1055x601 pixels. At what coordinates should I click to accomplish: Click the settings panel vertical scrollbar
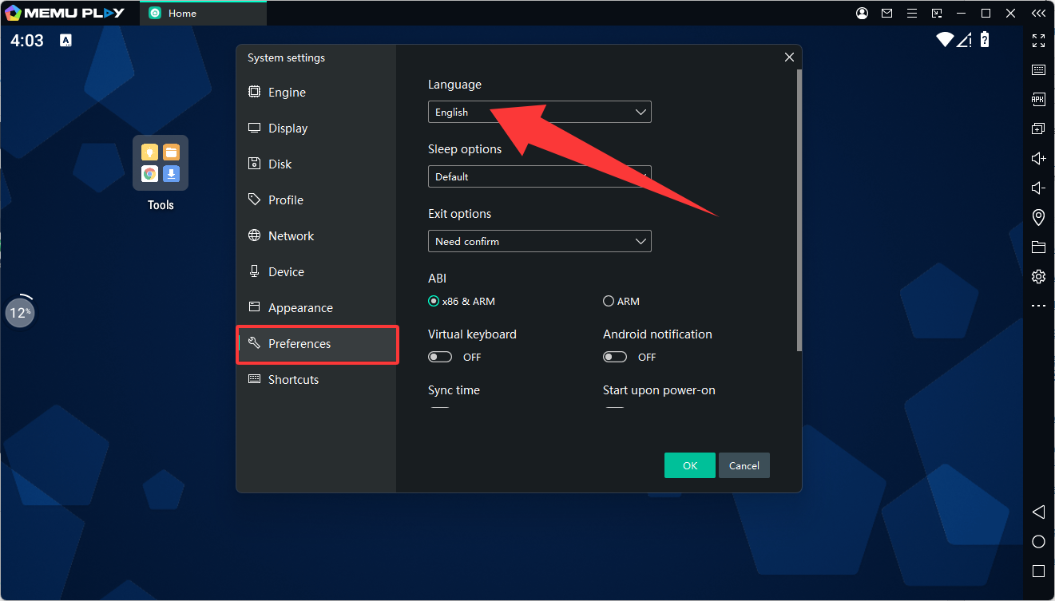point(799,209)
